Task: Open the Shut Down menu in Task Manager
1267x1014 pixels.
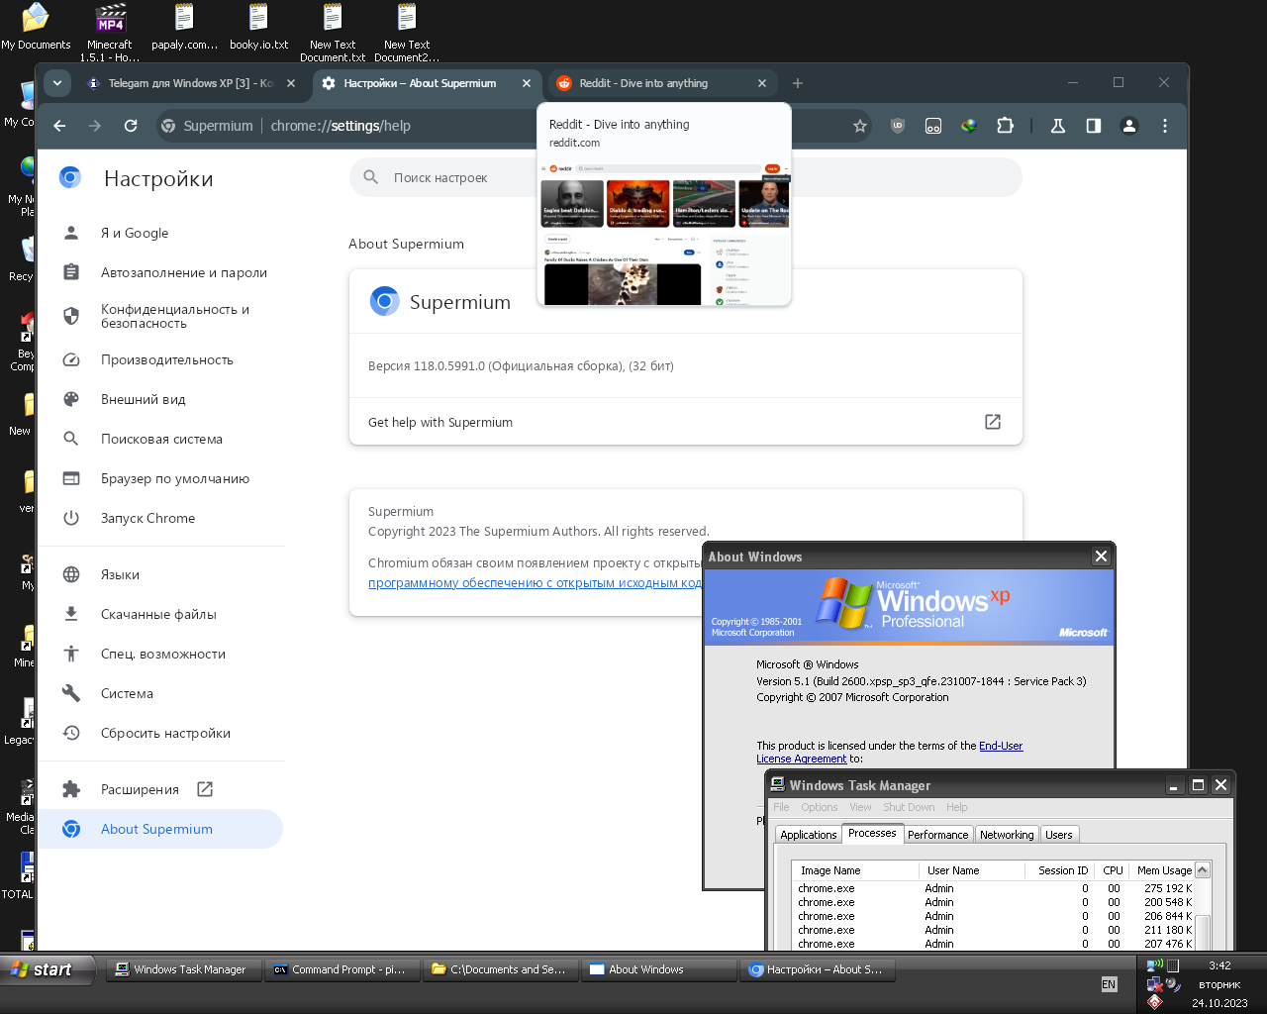Action: [x=909, y=807]
